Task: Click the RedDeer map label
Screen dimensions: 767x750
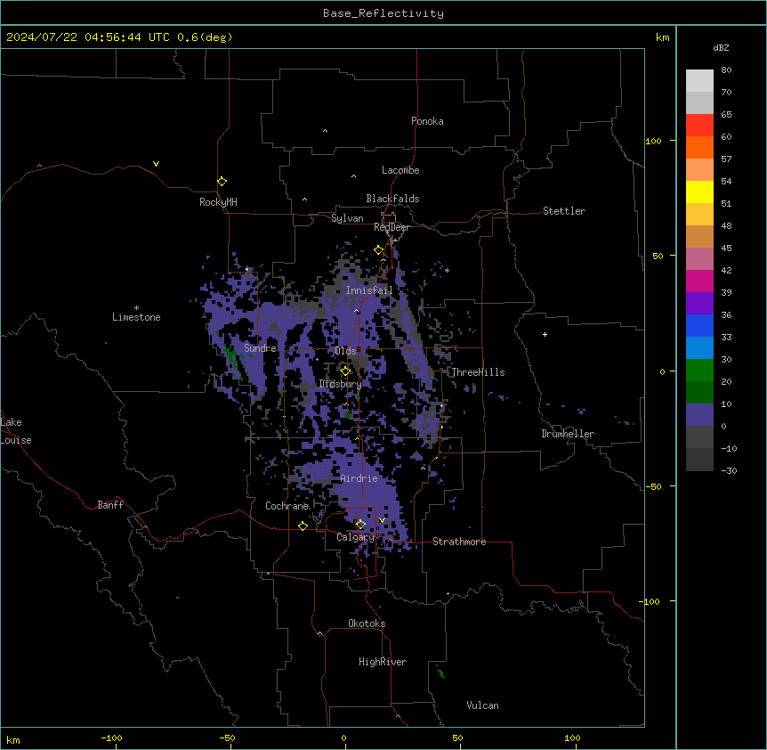Action: click(x=392, y=227)
